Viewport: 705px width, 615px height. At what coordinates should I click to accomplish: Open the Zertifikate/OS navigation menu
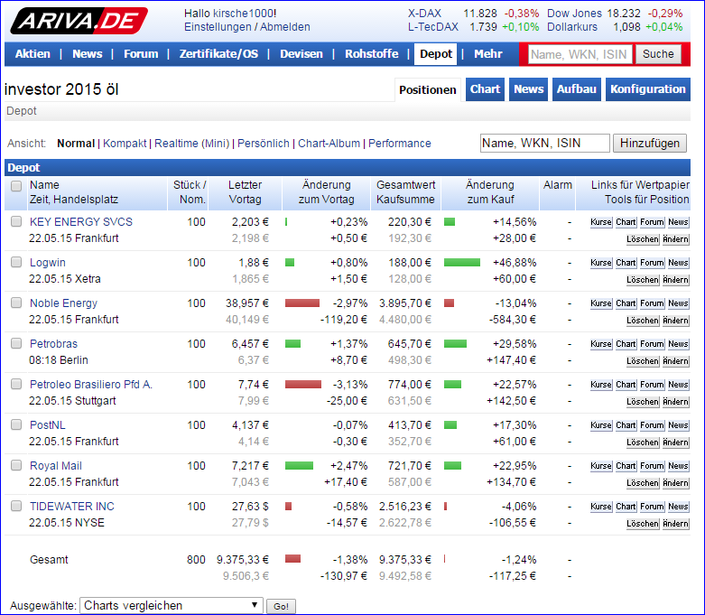(218, 54)
